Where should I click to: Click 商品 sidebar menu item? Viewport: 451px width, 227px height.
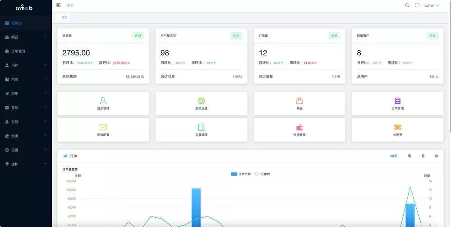26,37
